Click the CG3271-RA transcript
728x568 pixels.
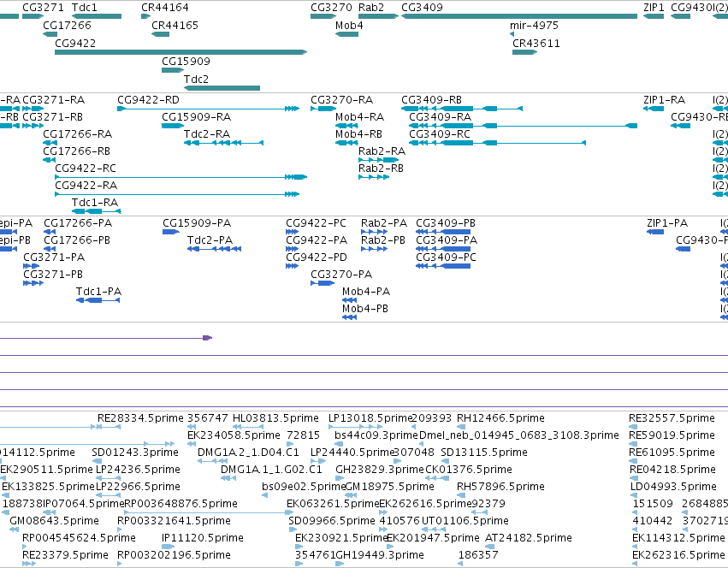[33, 109]
